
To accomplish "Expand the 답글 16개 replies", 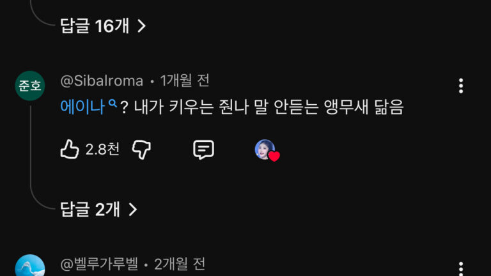I will pyautogui.click(x=103, y=26).
